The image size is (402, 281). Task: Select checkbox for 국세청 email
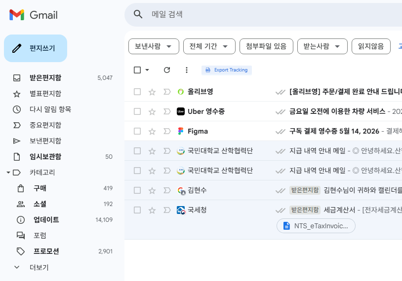(137, 210)
